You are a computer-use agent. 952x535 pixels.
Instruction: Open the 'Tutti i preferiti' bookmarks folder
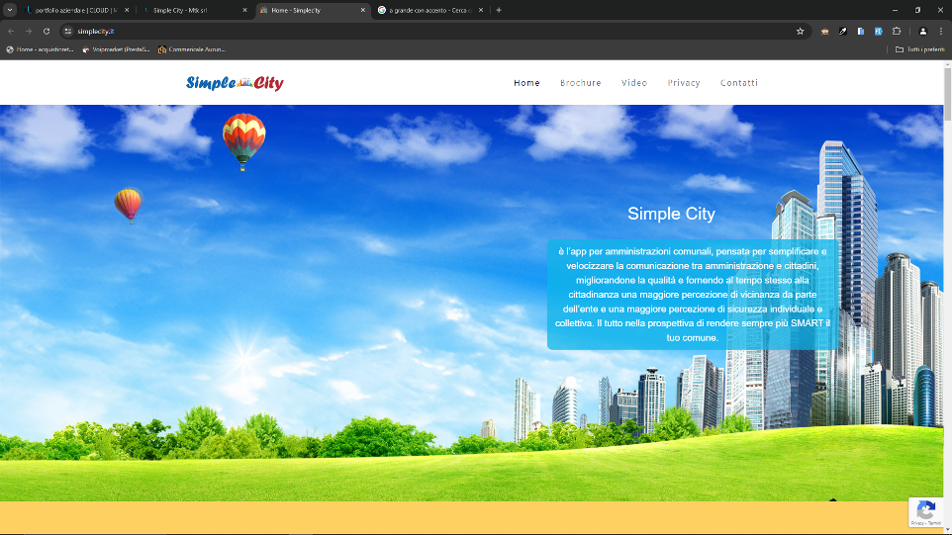pyautogui.click(x=918, y=48)
